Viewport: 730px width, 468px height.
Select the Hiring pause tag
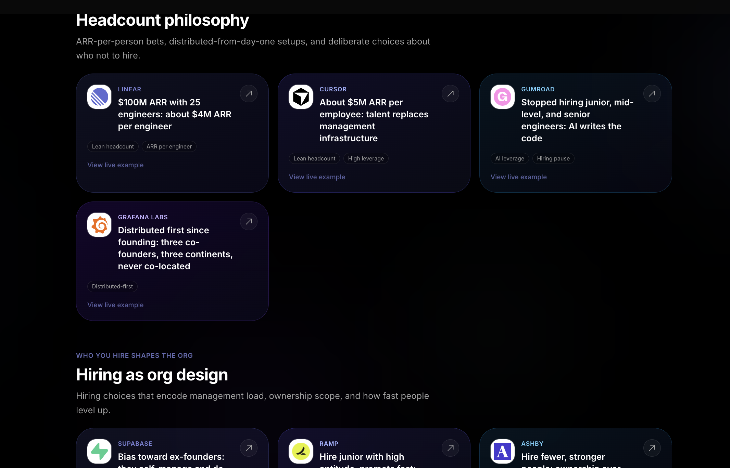pos(553,158)
